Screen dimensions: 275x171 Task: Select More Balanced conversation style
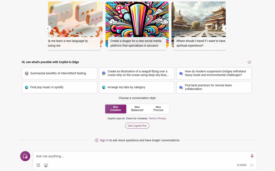coord(137,109)
